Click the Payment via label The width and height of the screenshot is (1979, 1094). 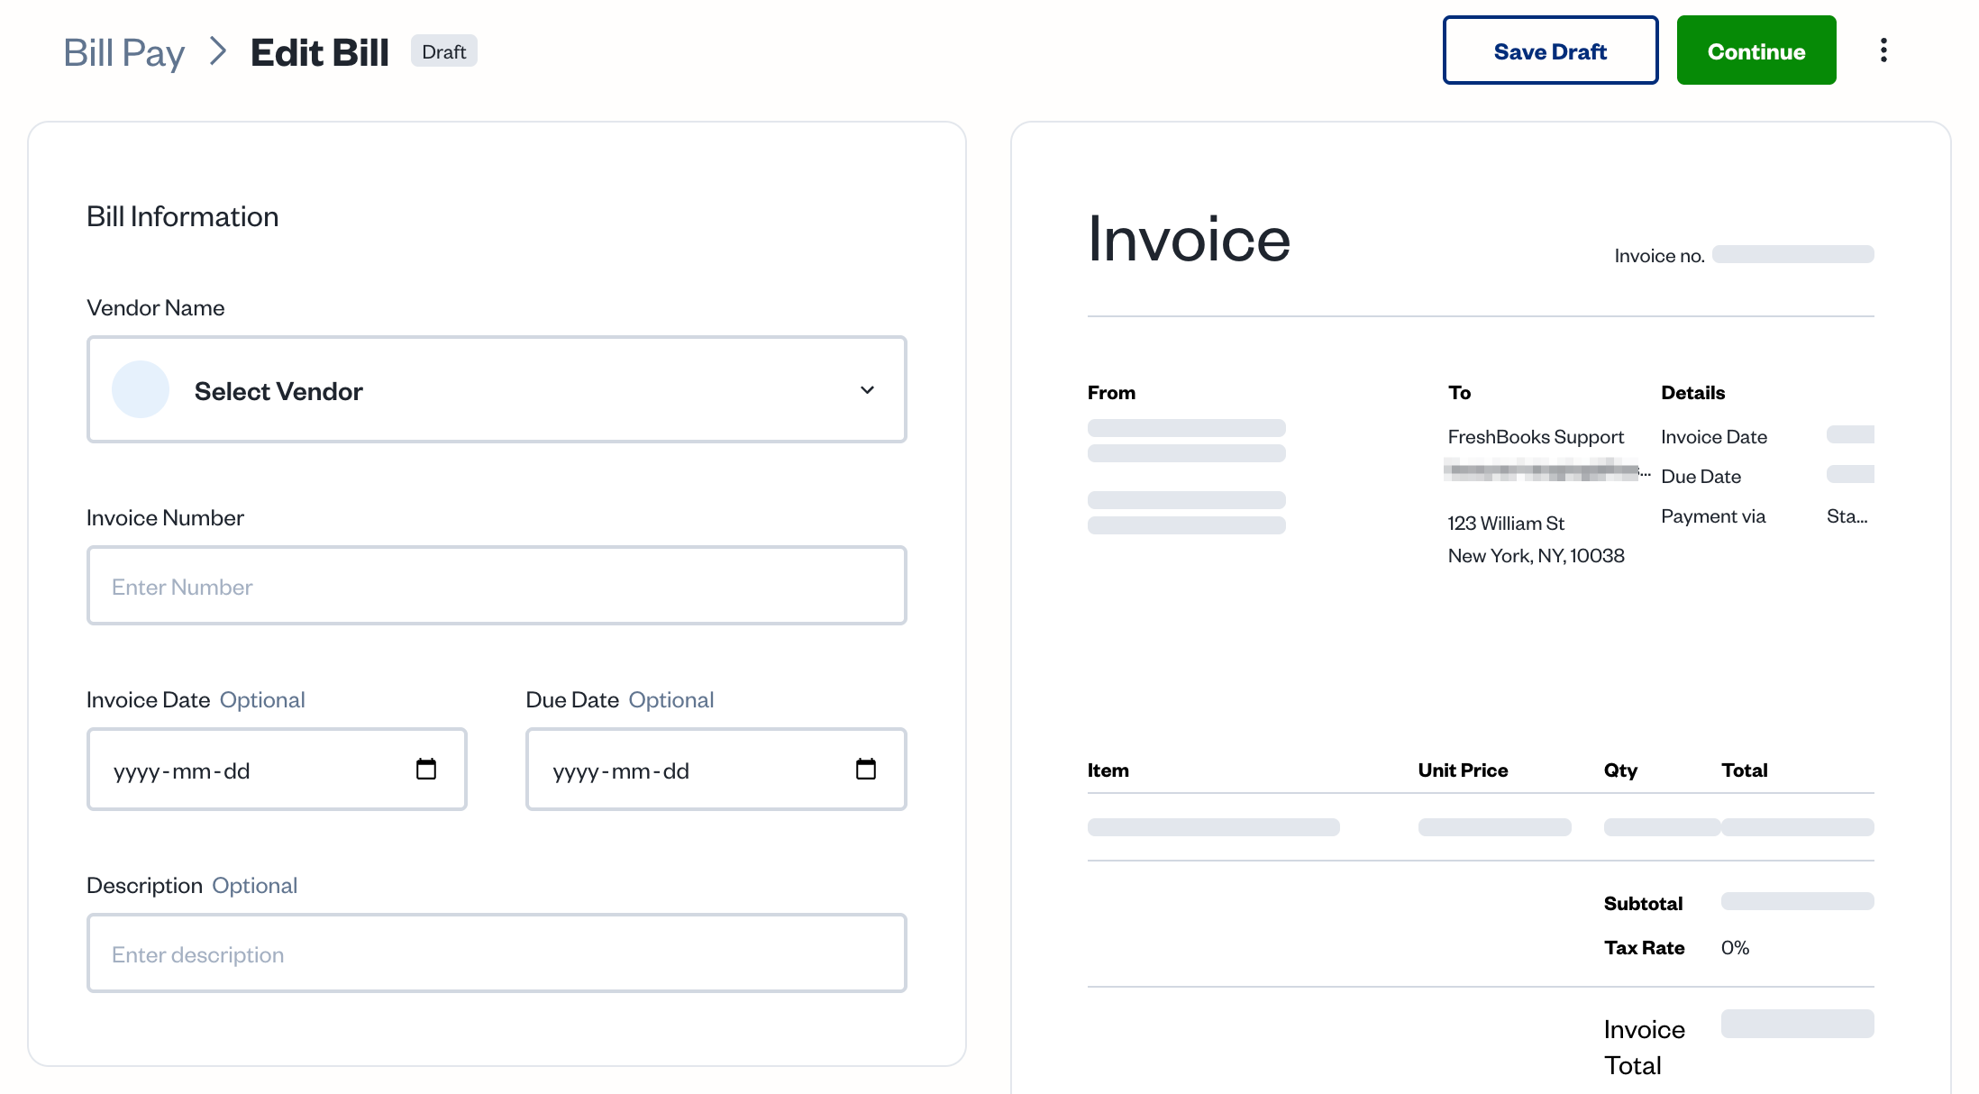(1713, 516)
